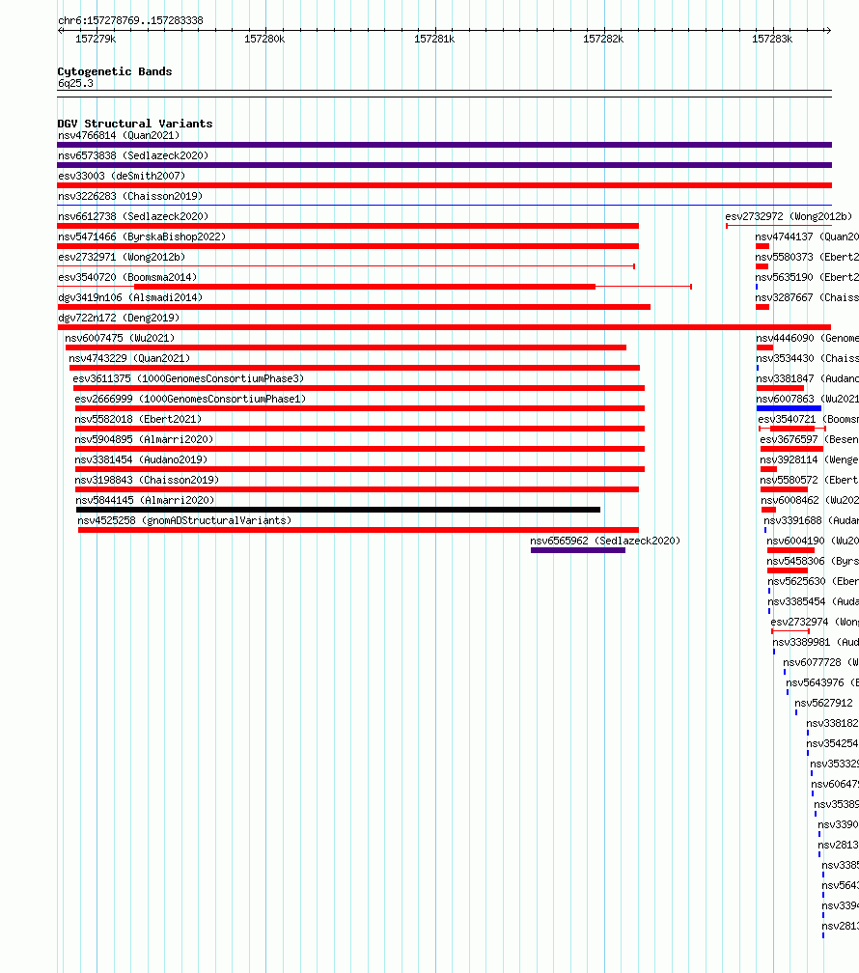The height and width of the screenshot is (973, 859).
Task: Click dgv722n172 (Deng2019) variant label
Action: [x=119, y=319]
